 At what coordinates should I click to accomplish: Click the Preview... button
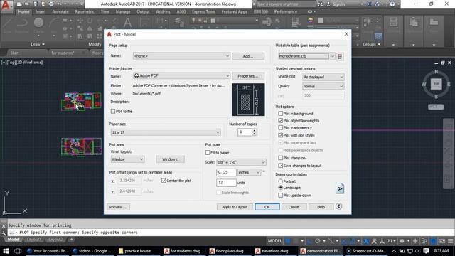coord(118,207)
